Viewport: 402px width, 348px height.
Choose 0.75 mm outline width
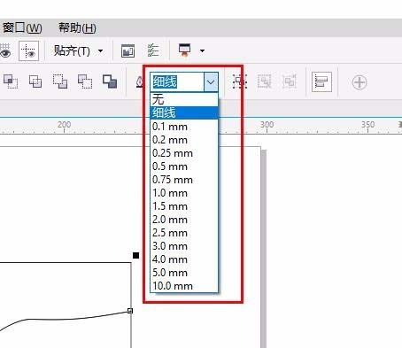pos(184,180)
